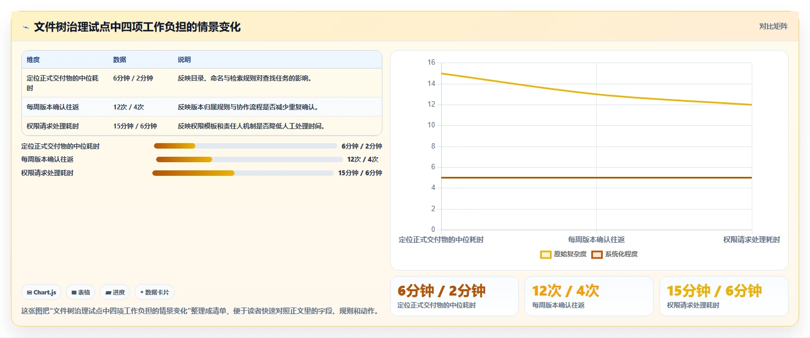Click description 反映版本归属规则与协作流程是否减少重复确认
The height and width of the screenshot is (338, 810).
click(x=248, y=107)
